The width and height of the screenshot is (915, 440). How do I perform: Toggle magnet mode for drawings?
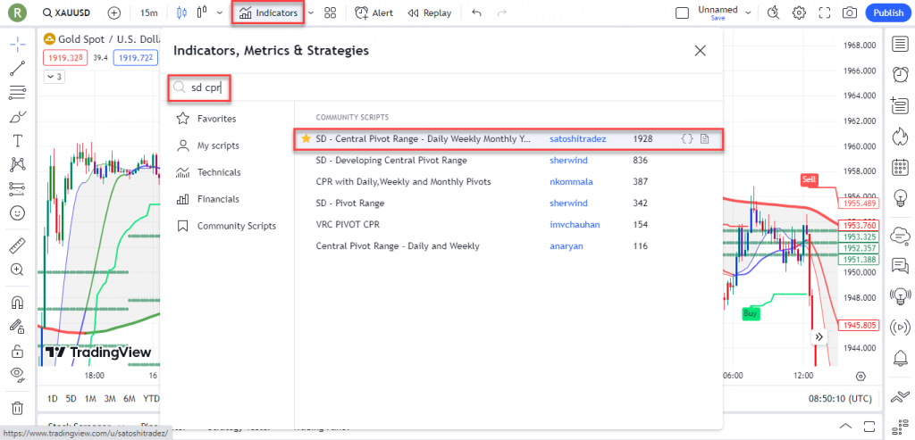pyautogui.click(x=18, y=303)
